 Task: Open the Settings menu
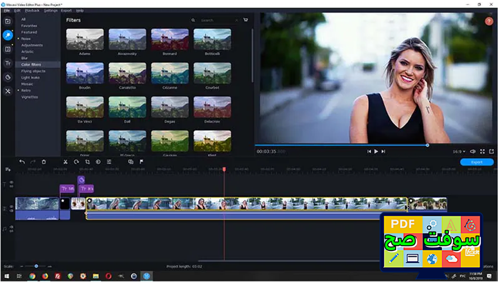coord(50,11)
